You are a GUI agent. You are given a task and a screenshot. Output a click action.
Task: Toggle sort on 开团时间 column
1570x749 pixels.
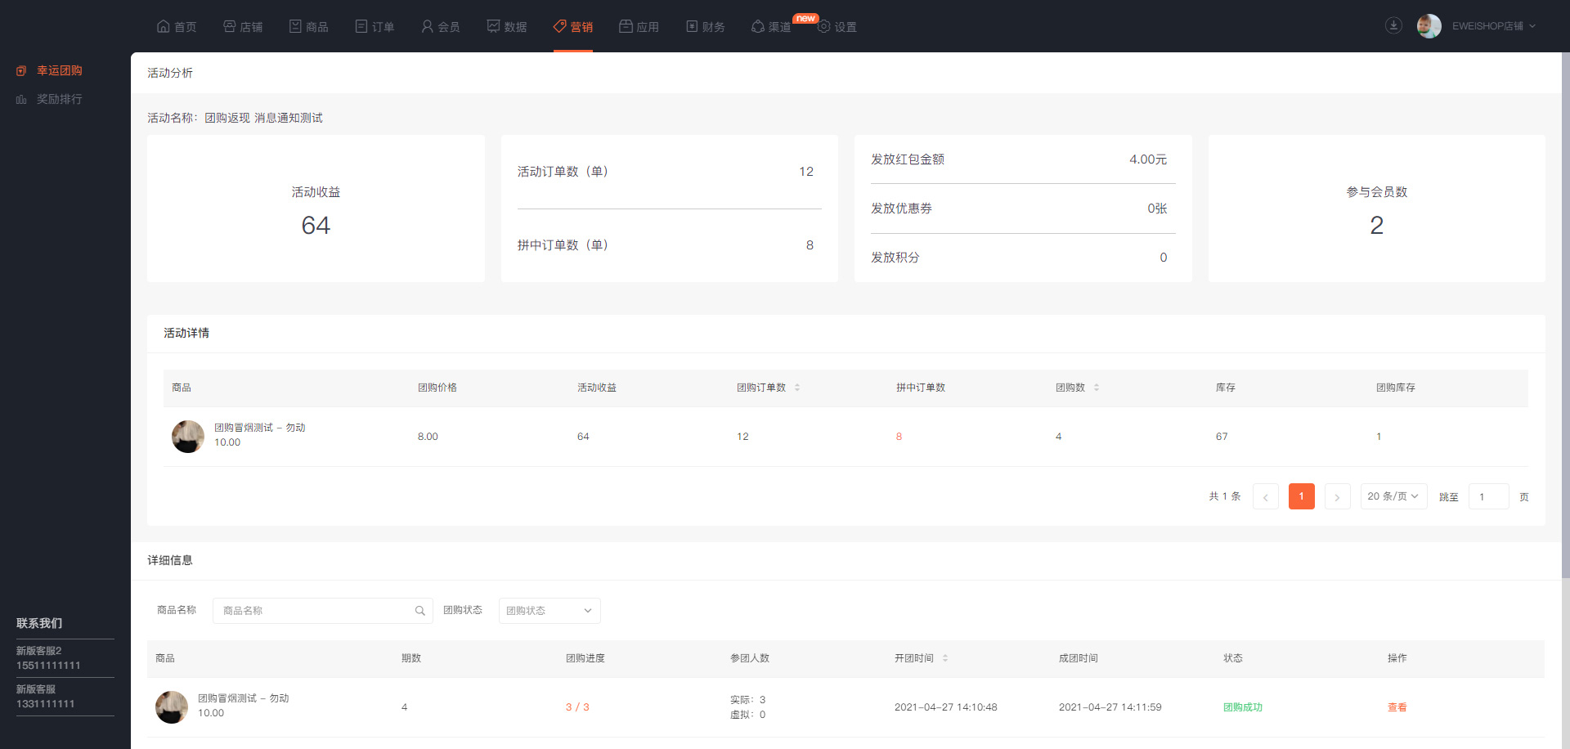pos(945,658)
